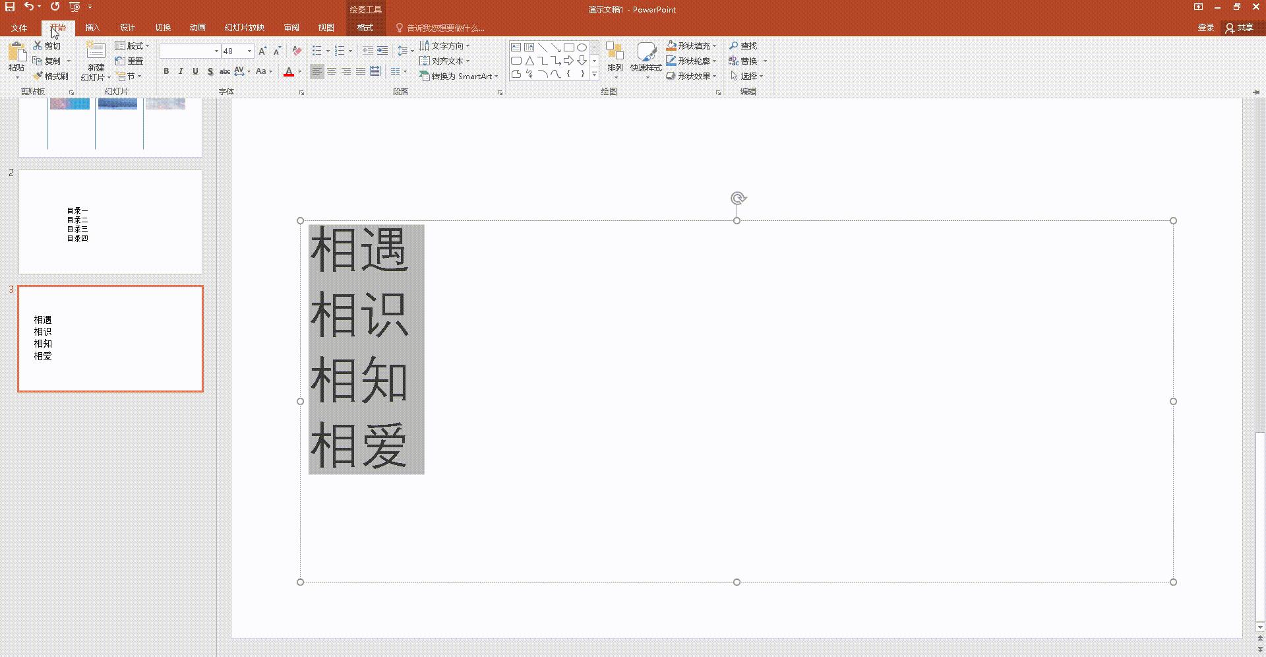This screenshot has width=1266, height=657.
Task: Expand the 文字方向 text direction dropdown
Action: (467, 46)
